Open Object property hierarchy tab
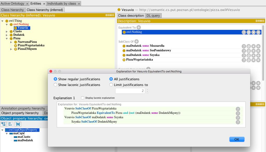Viewport: 266px width, 152px height. click(20, 113)
